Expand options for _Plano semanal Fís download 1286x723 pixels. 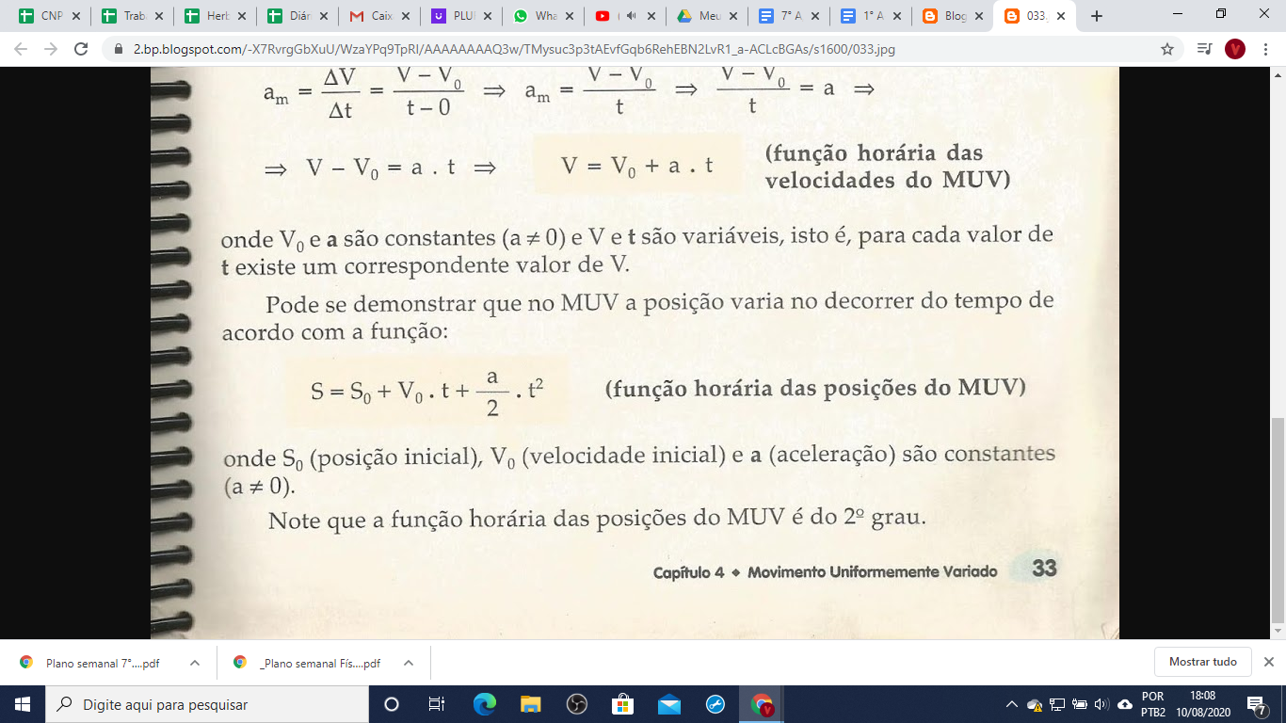[409, 663]
